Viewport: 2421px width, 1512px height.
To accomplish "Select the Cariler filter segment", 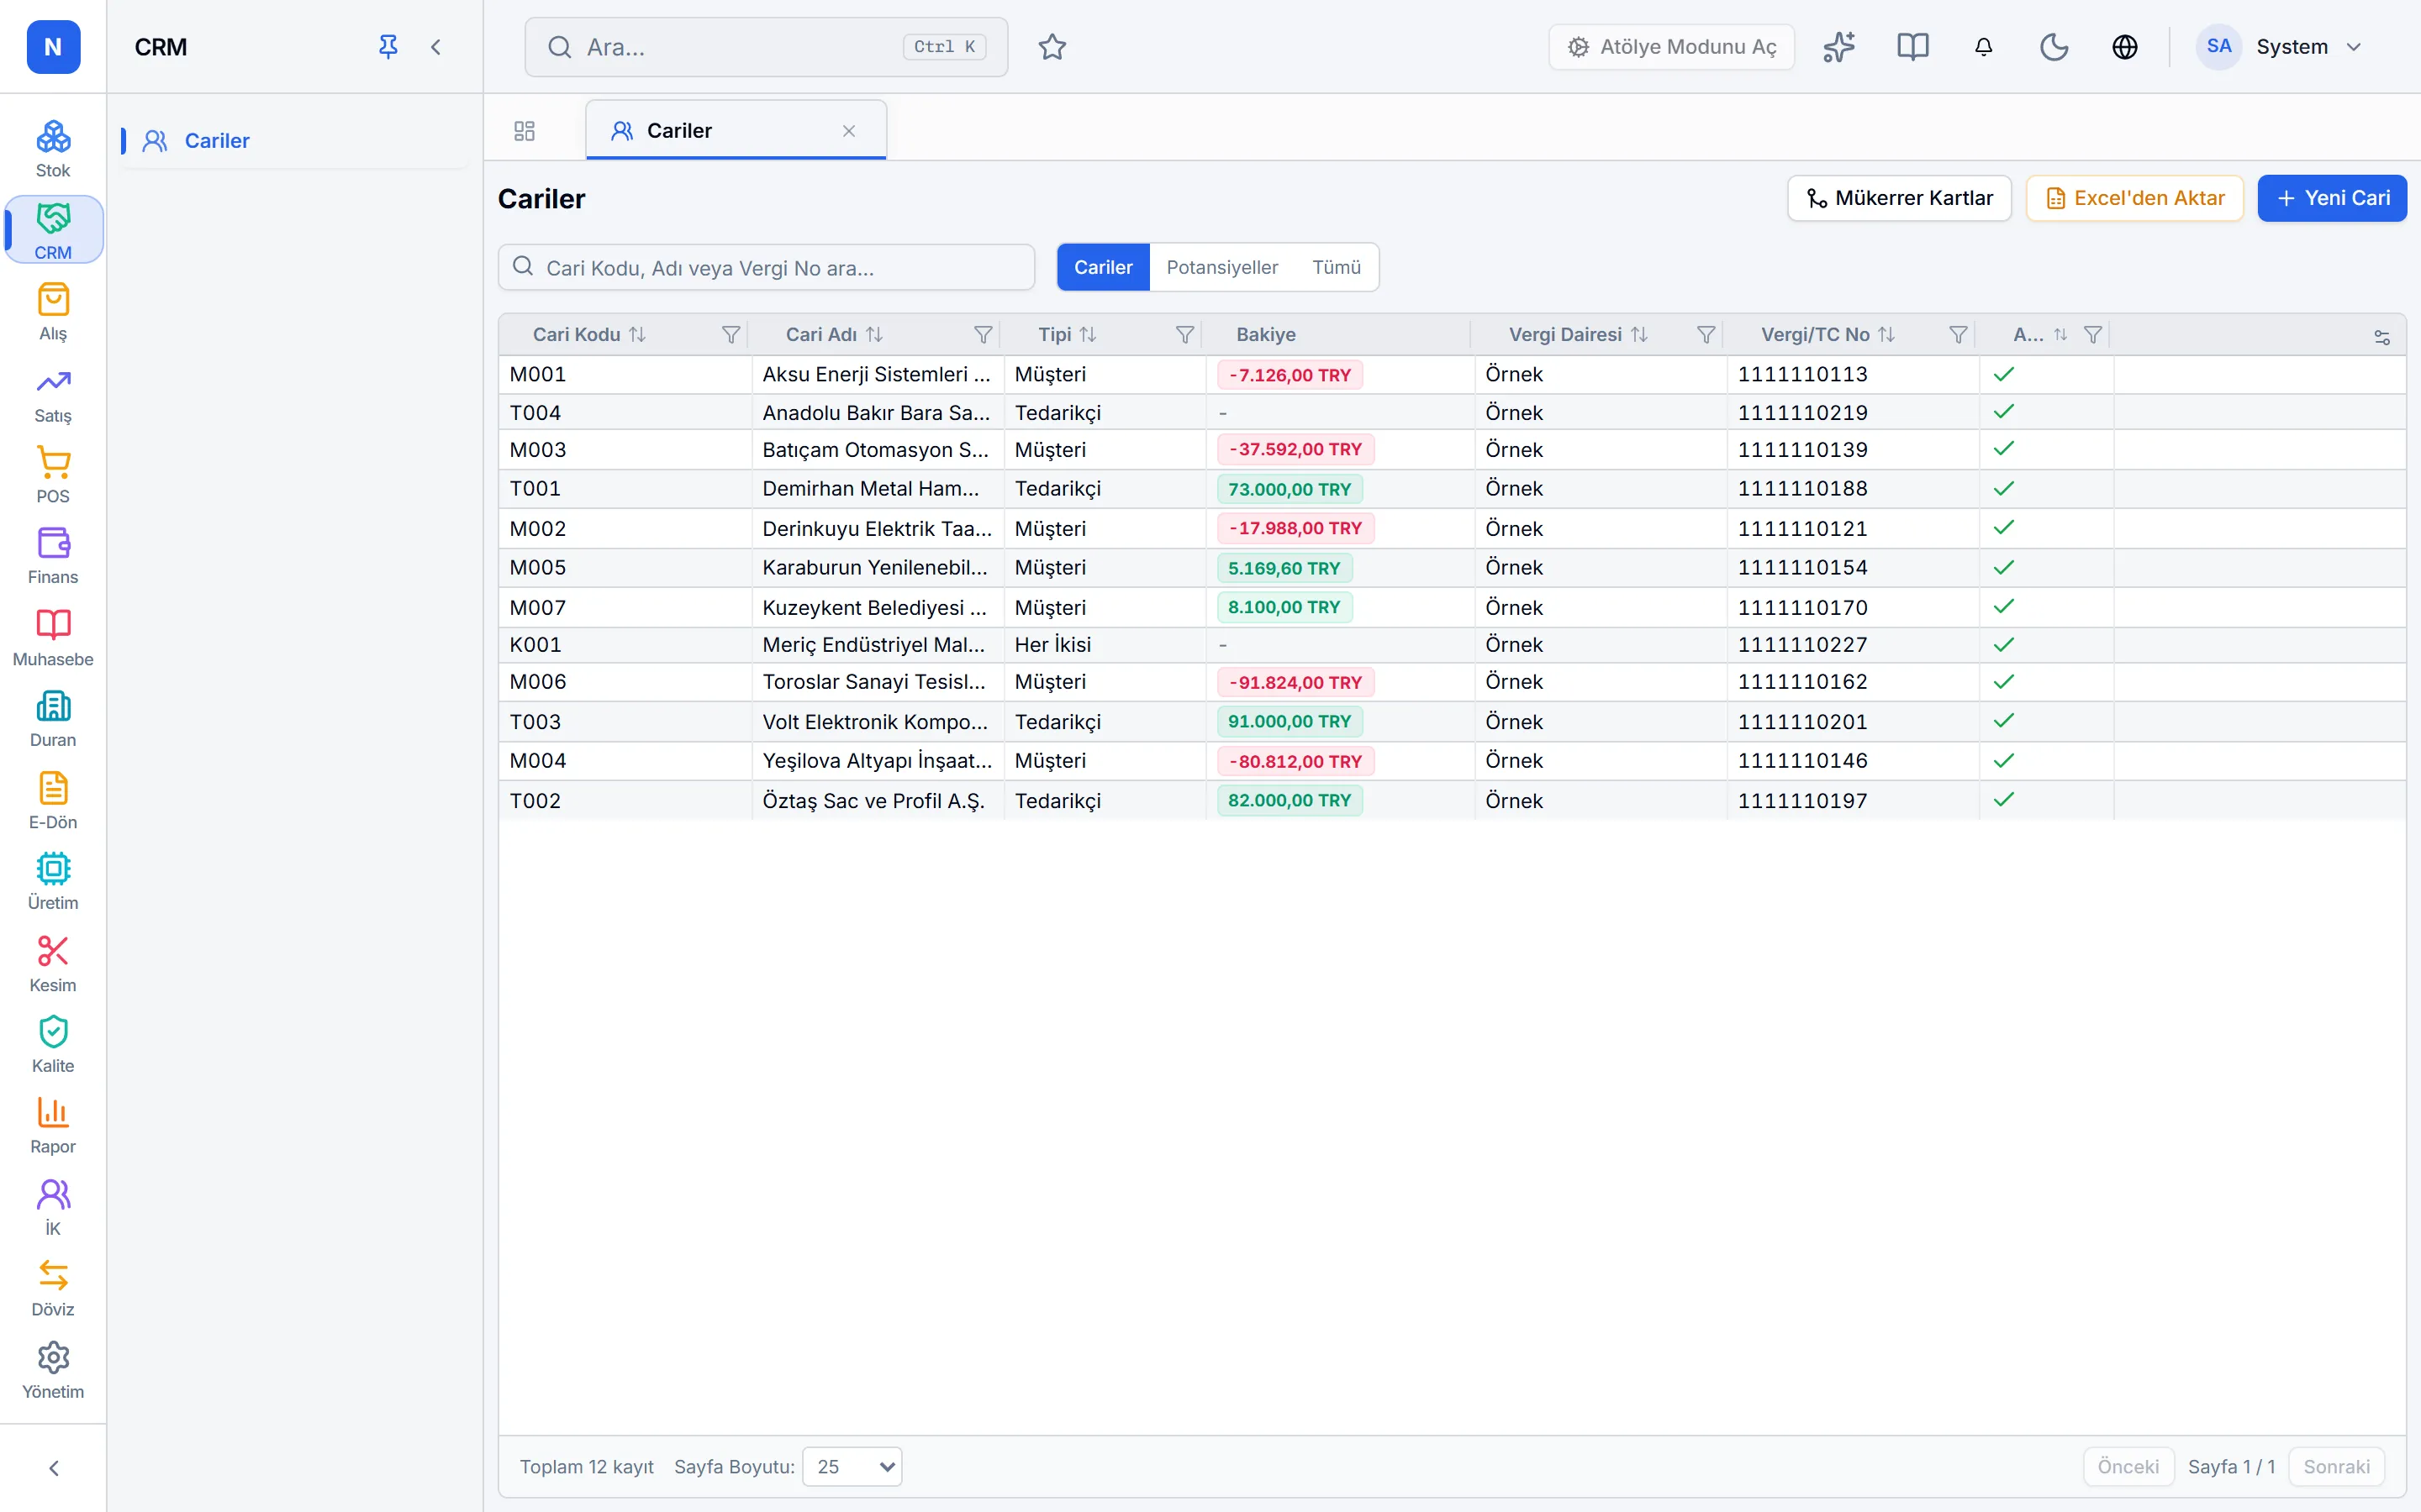I will (x=1102, y=267).
